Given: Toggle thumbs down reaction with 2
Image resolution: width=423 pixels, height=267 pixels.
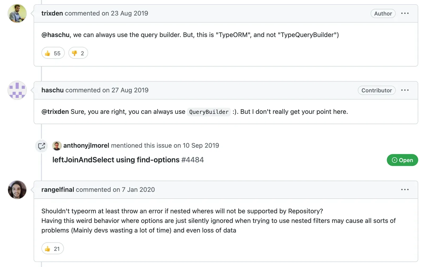Looking at the screenshot, I should [78, 53].
